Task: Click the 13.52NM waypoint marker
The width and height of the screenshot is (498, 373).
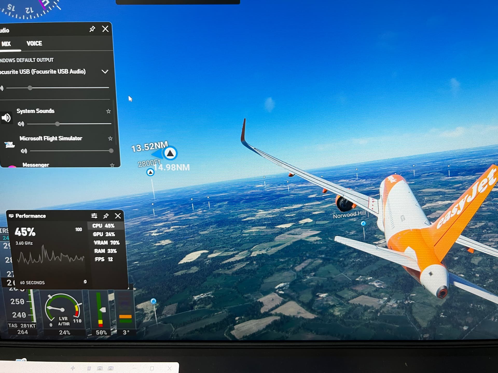Action: (x=170, y=153)
